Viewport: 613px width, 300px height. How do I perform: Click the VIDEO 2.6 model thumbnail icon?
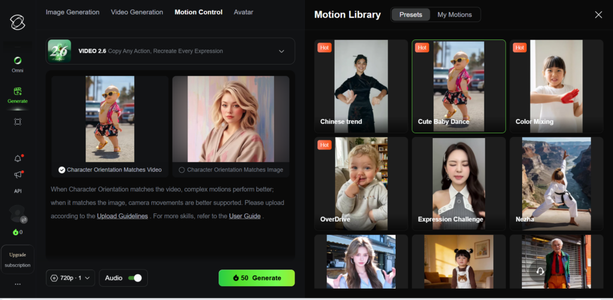[x=59, y=51]
